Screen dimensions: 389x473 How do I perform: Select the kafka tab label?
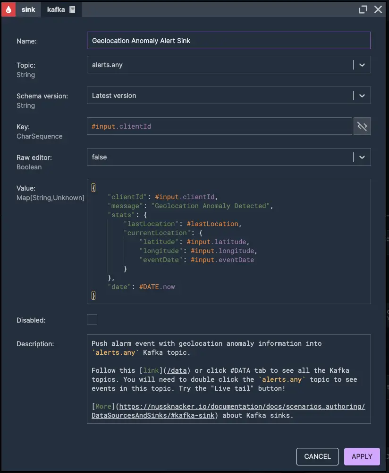point(56,9)
